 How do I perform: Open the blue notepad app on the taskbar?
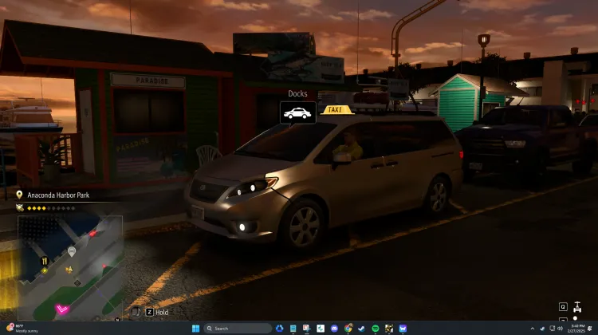pos(293,329)
